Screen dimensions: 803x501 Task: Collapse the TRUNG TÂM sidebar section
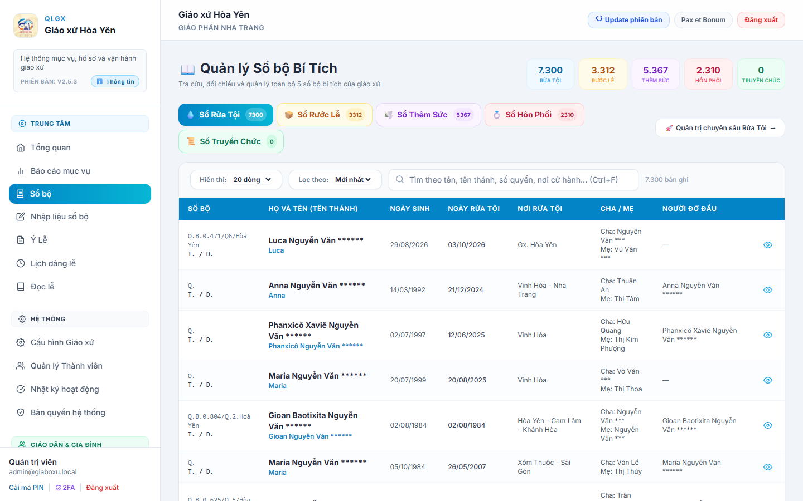click(80, 124)
